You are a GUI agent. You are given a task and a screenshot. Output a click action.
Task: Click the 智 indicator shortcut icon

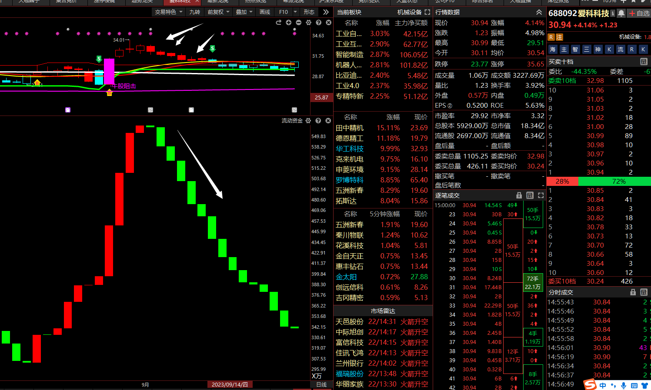(x=575, y=50)
